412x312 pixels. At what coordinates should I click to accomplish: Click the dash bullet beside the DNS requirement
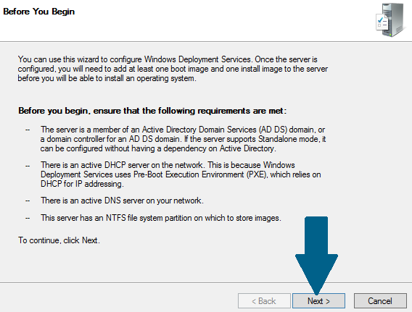pos(28,201)
